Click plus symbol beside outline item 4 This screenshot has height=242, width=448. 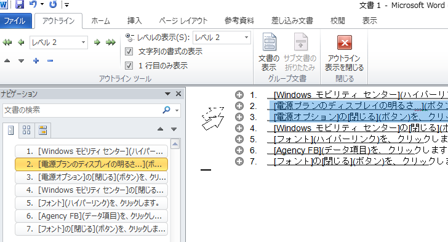(239, 128)
